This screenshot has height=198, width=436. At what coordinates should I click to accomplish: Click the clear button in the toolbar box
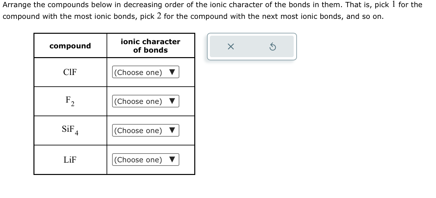231,46
